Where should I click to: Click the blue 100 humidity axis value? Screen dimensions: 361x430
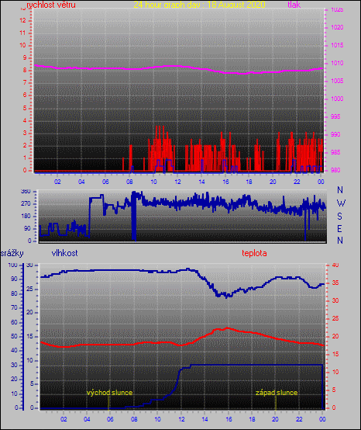pos(12,265)
